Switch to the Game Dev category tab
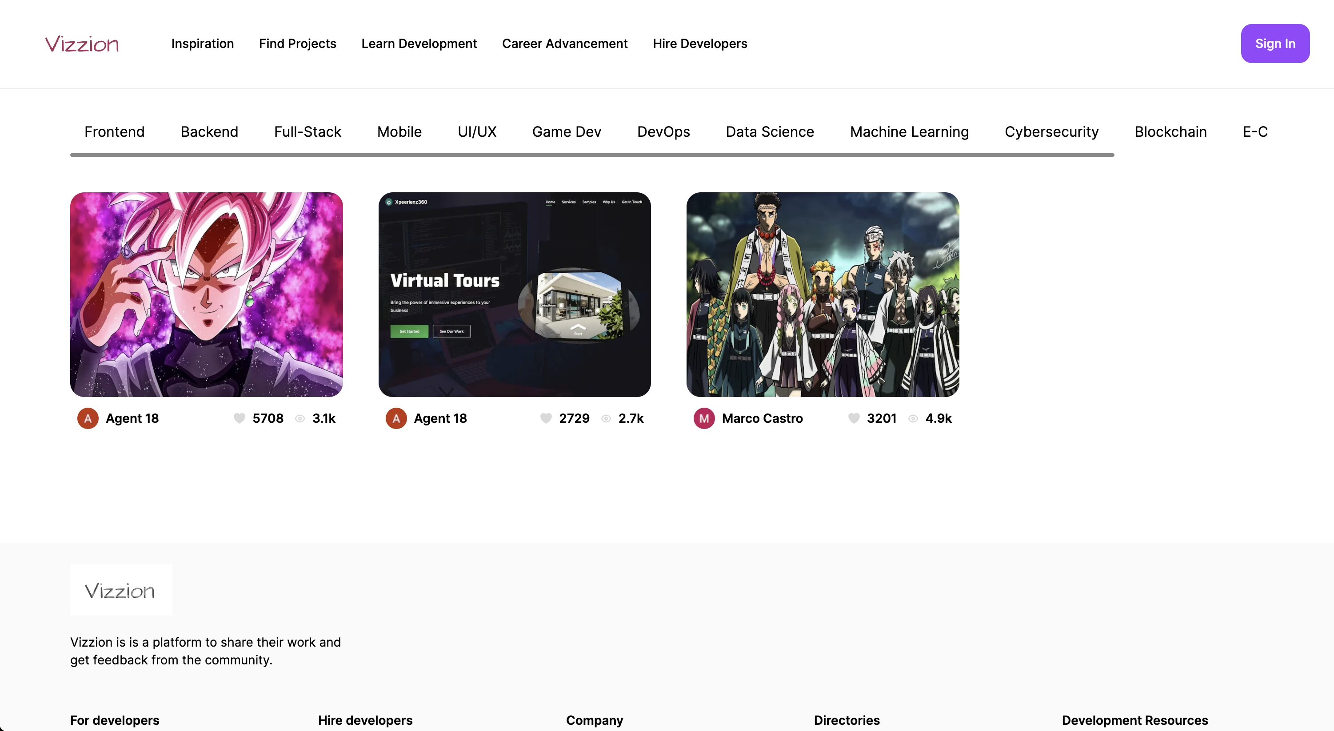This screenshot has width=1334, height=731. 567,132
